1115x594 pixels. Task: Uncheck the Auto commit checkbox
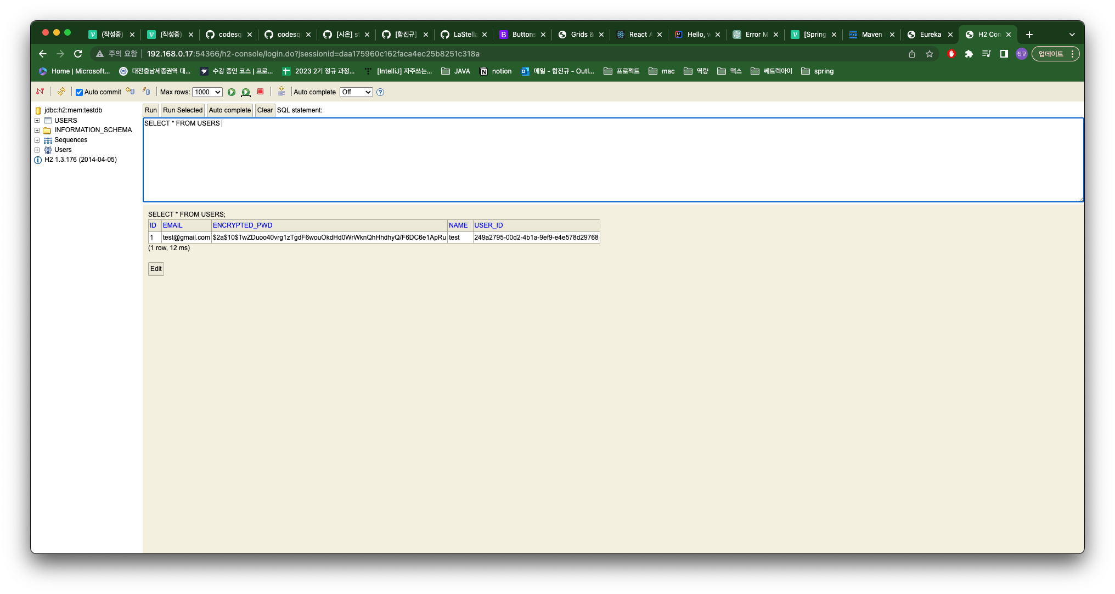pyautogui.click(x=80, y=92)
